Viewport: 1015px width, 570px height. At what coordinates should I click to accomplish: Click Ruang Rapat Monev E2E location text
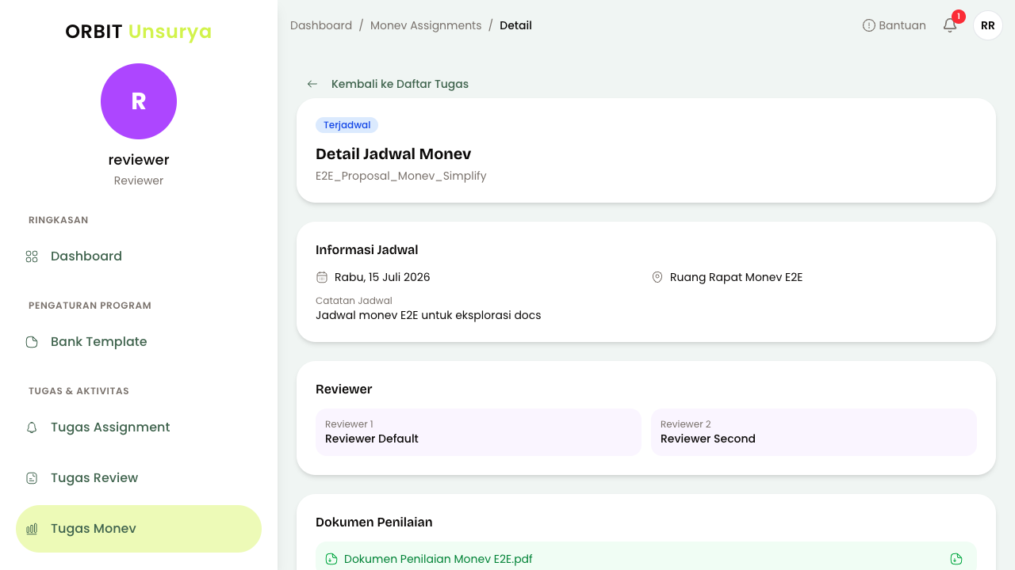click(737, 277)
